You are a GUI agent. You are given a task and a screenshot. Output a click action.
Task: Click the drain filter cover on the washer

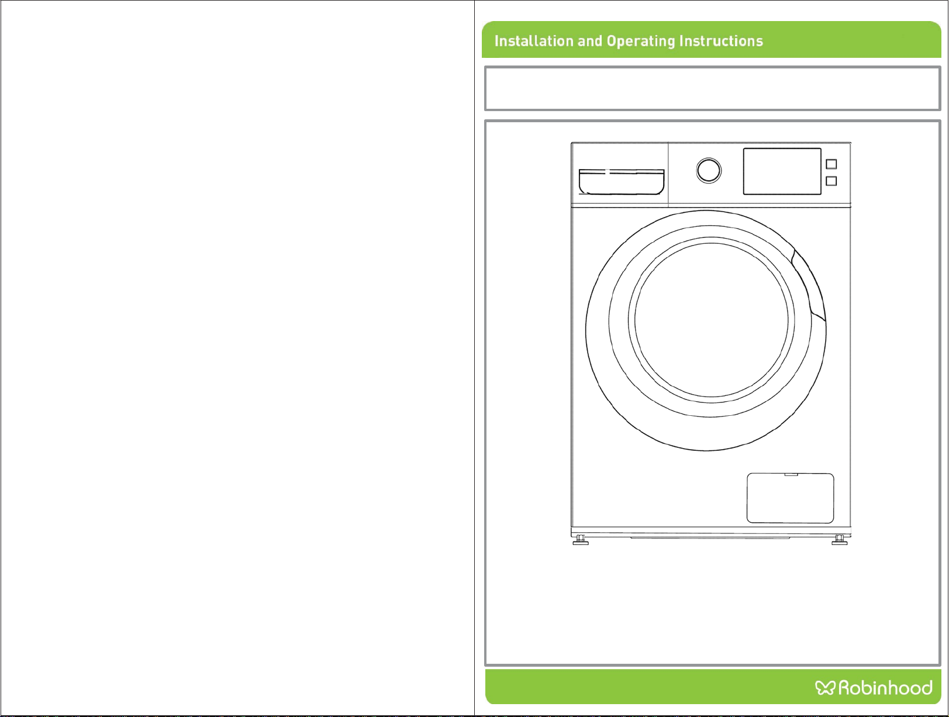[791, 498]
